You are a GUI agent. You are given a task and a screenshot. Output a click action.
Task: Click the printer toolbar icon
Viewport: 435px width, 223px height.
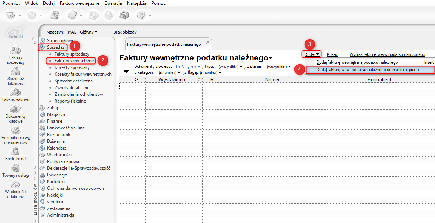(123, 15)
